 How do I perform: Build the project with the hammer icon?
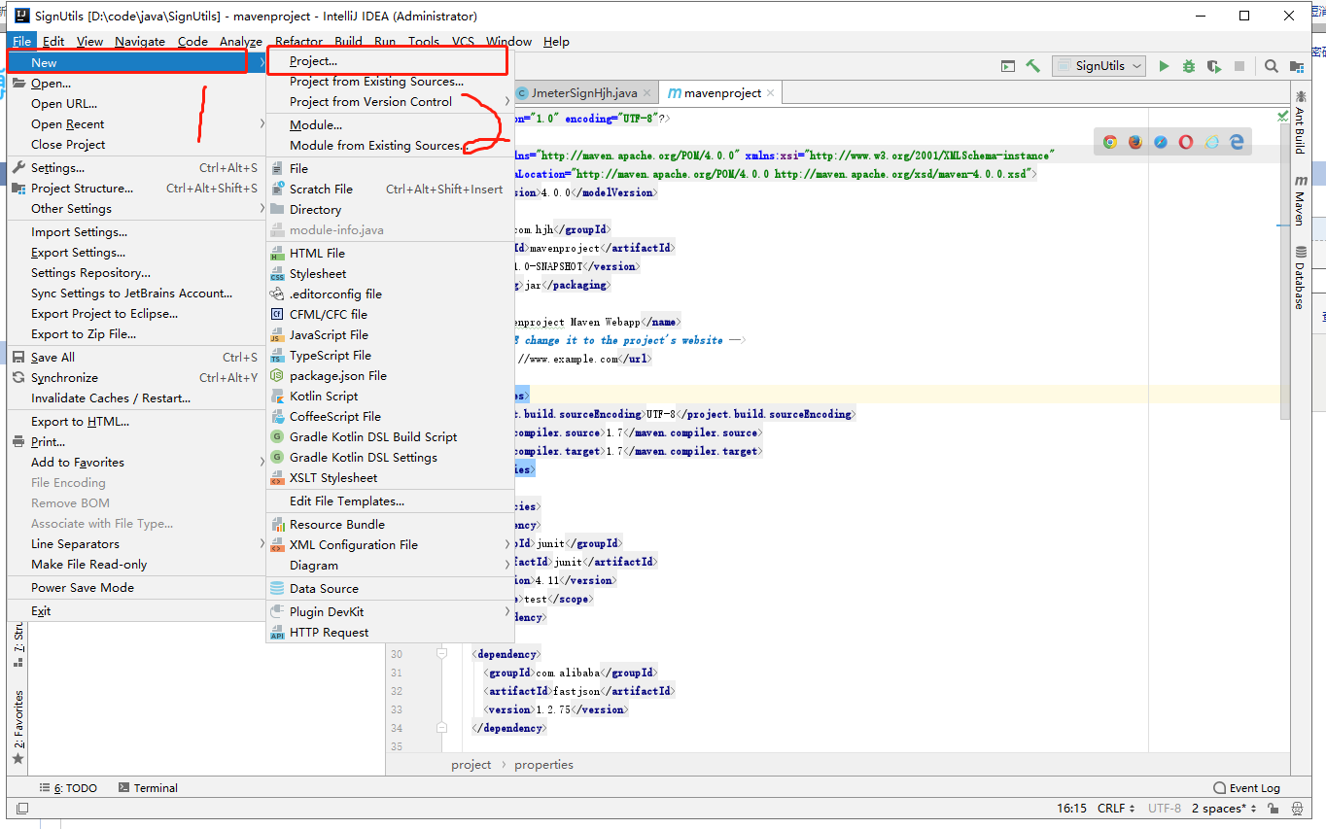click(1033, 66)
